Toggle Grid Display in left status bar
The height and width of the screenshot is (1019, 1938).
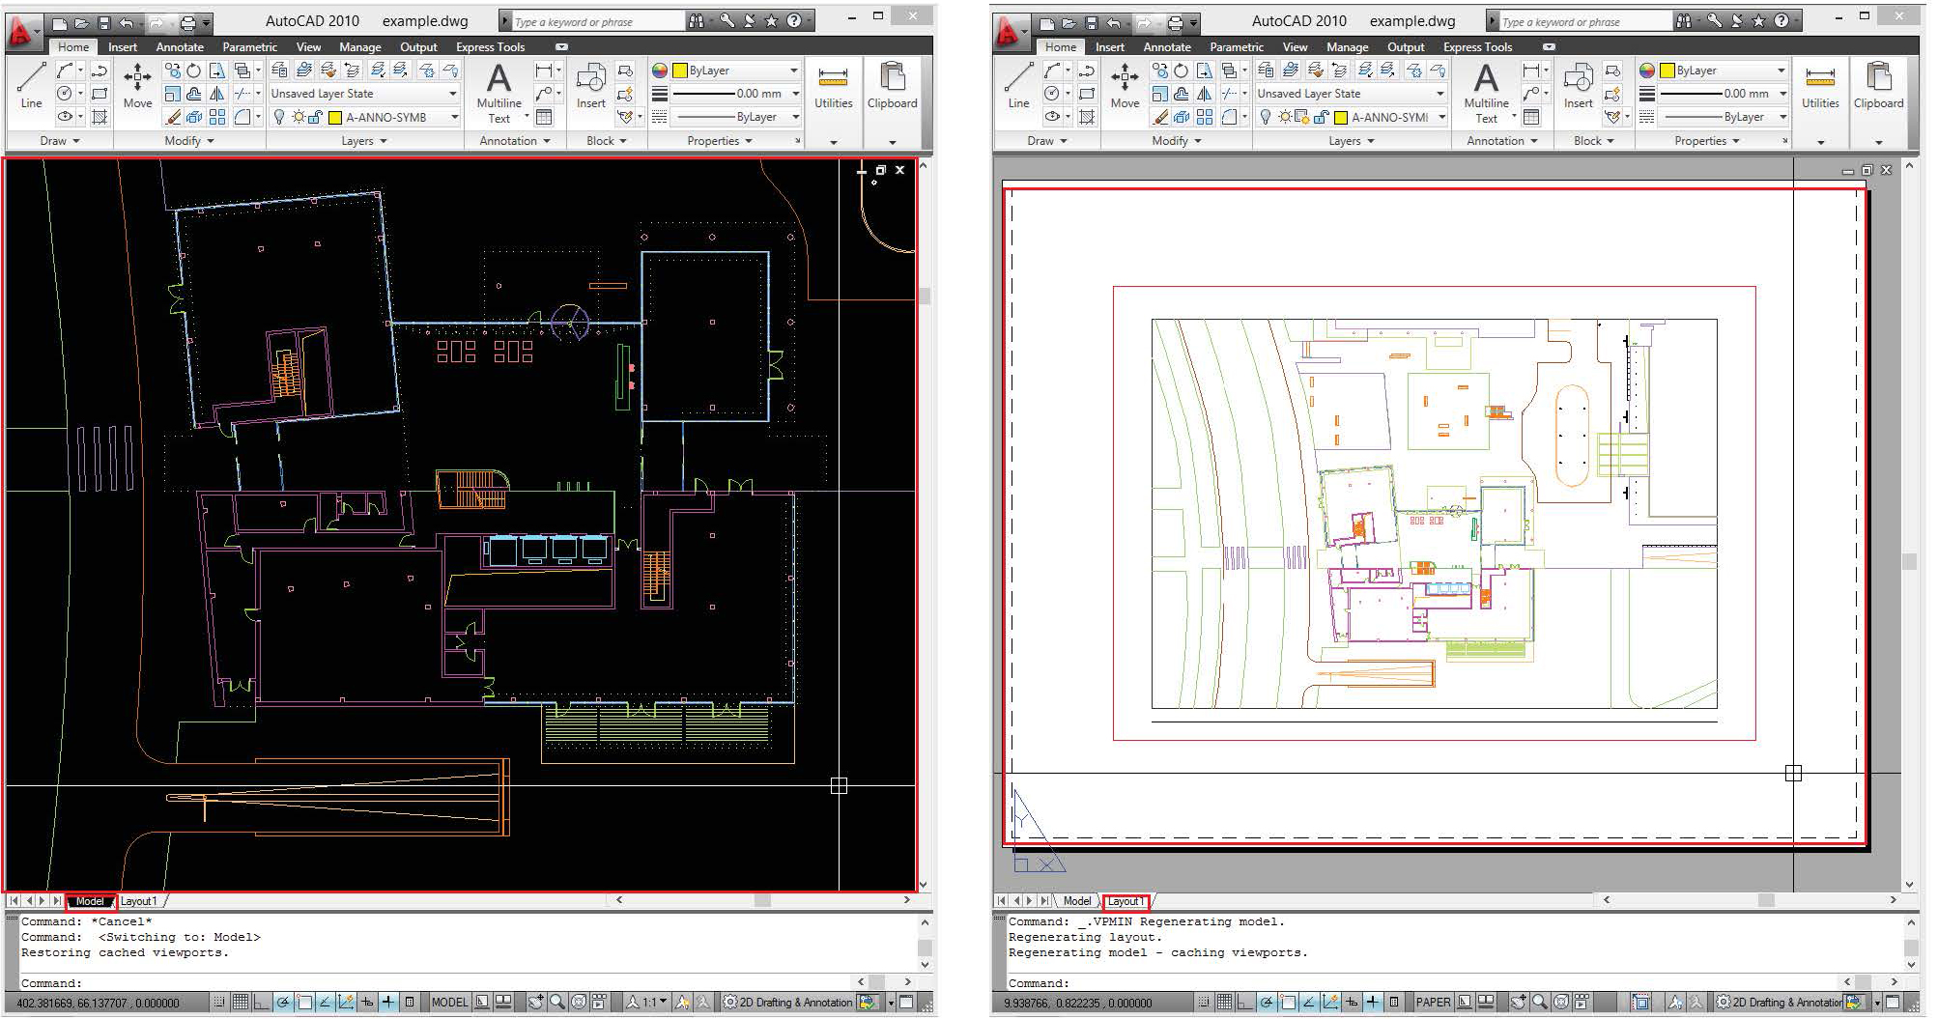[x=241, y=1003]
